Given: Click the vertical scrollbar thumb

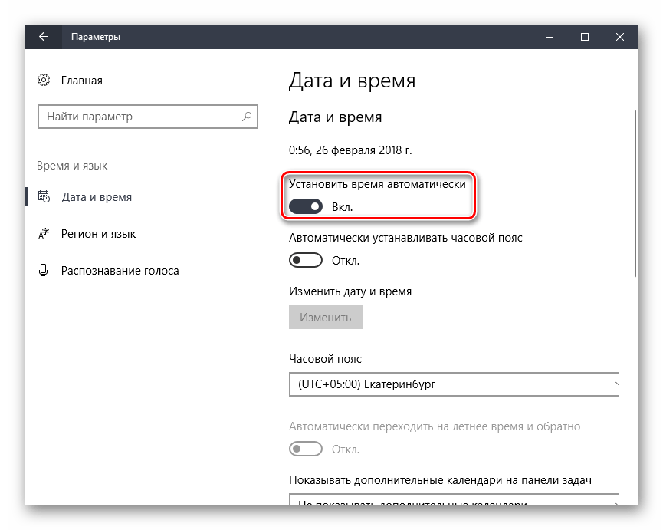Looking at the screenshot, I should tap(635, 192).
